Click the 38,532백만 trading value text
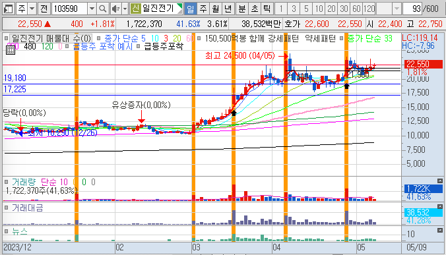Viewport: 446px width, 255px height. click(261, 24)
